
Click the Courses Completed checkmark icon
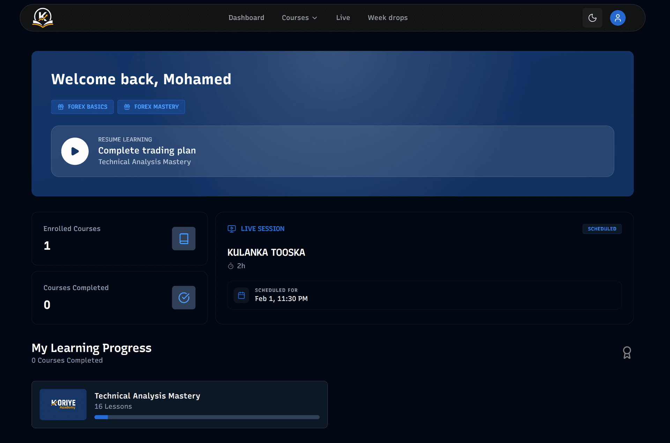pos(184,298)
